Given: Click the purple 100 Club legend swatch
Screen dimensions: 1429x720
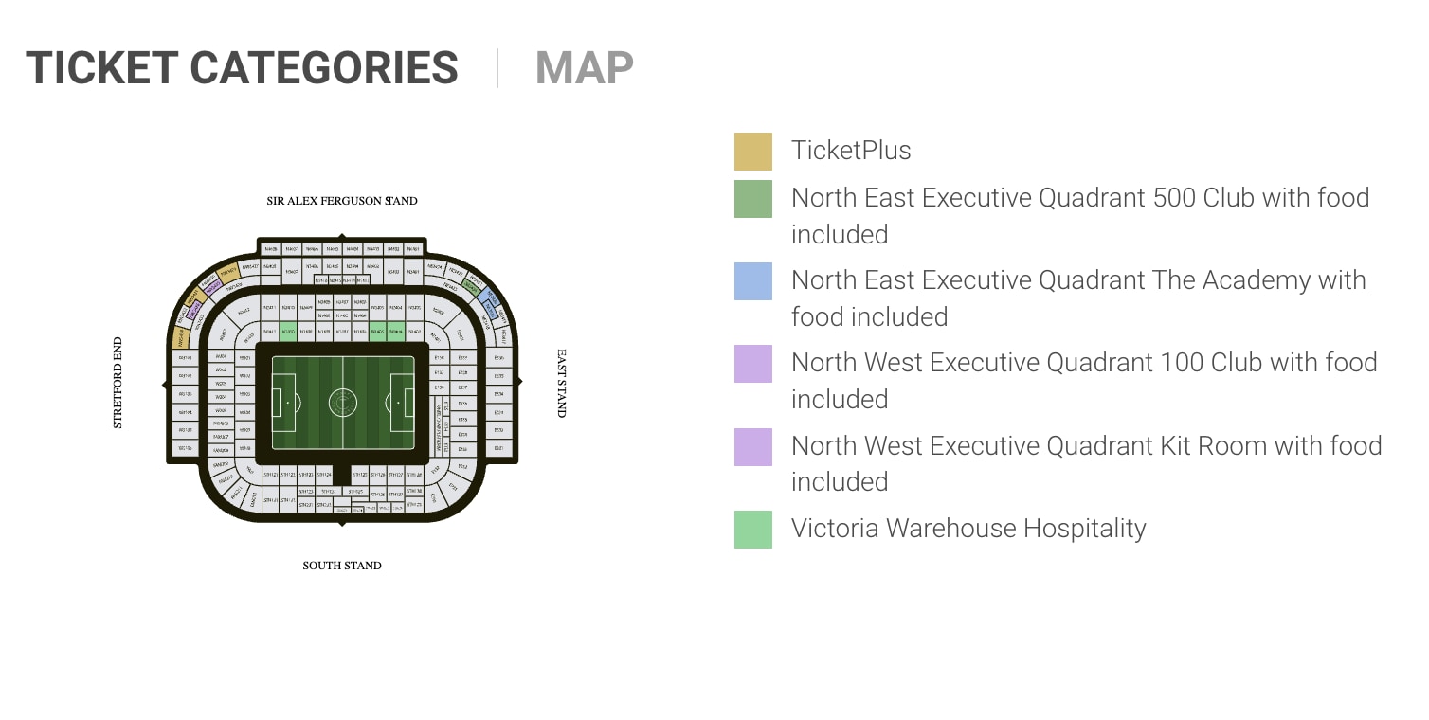Looking at the screenshot, I should point(752,364).
